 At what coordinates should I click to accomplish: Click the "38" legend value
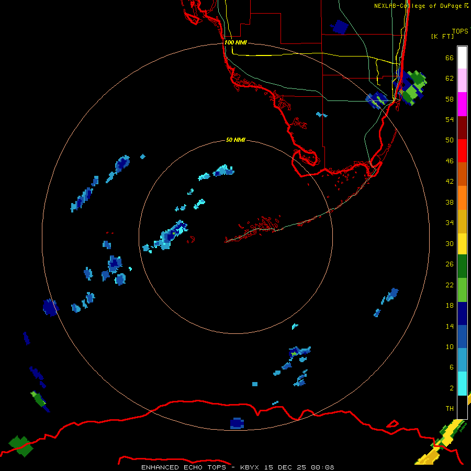(x=450, y=203)
